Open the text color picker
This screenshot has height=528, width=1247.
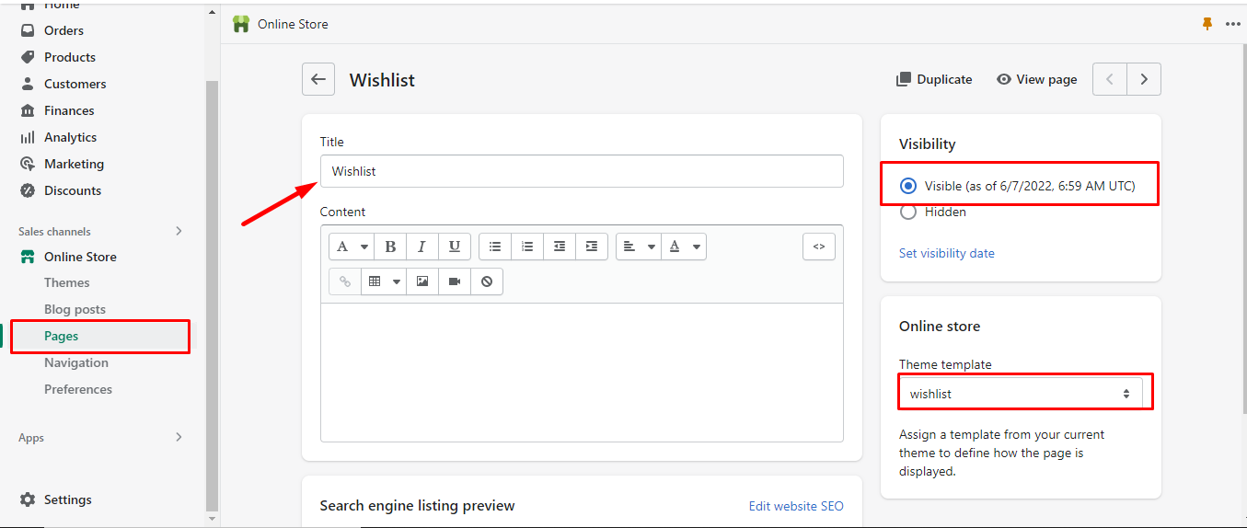pos(684,247)
